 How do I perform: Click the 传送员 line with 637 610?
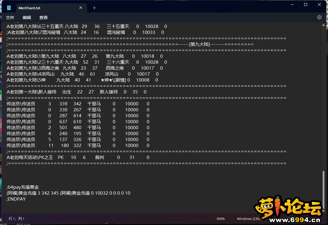click(78, 122)
